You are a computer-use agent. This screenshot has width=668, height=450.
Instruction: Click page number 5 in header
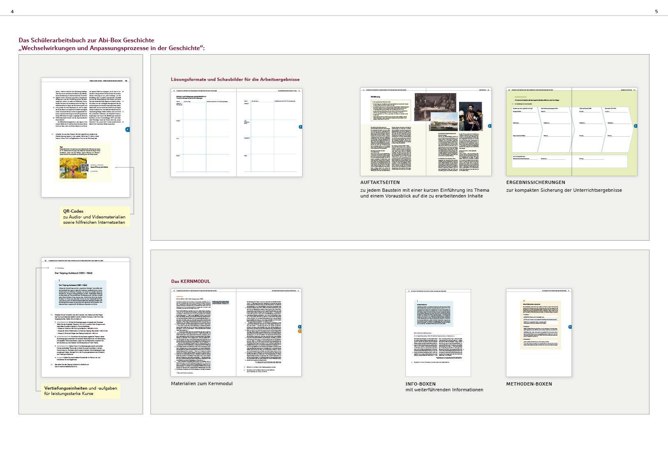tap(656, 11)
